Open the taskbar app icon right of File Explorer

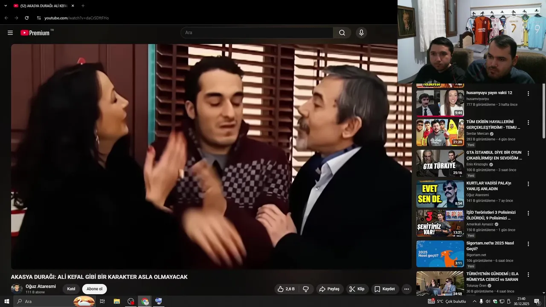click(x=131, y=301)
